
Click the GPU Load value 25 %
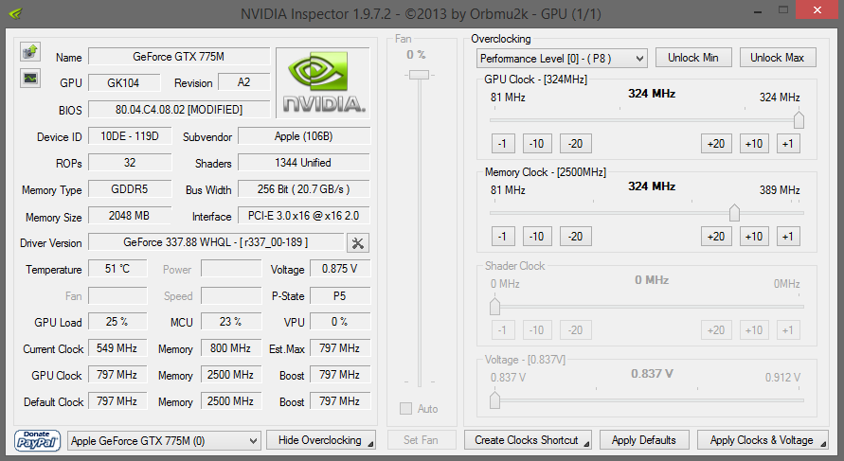coord(117,322)
